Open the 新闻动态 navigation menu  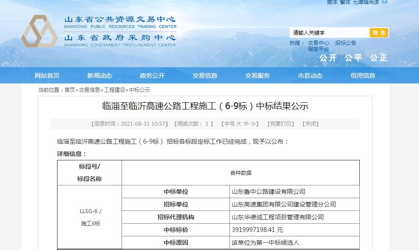pyautogui.click(x=100, y=76)
